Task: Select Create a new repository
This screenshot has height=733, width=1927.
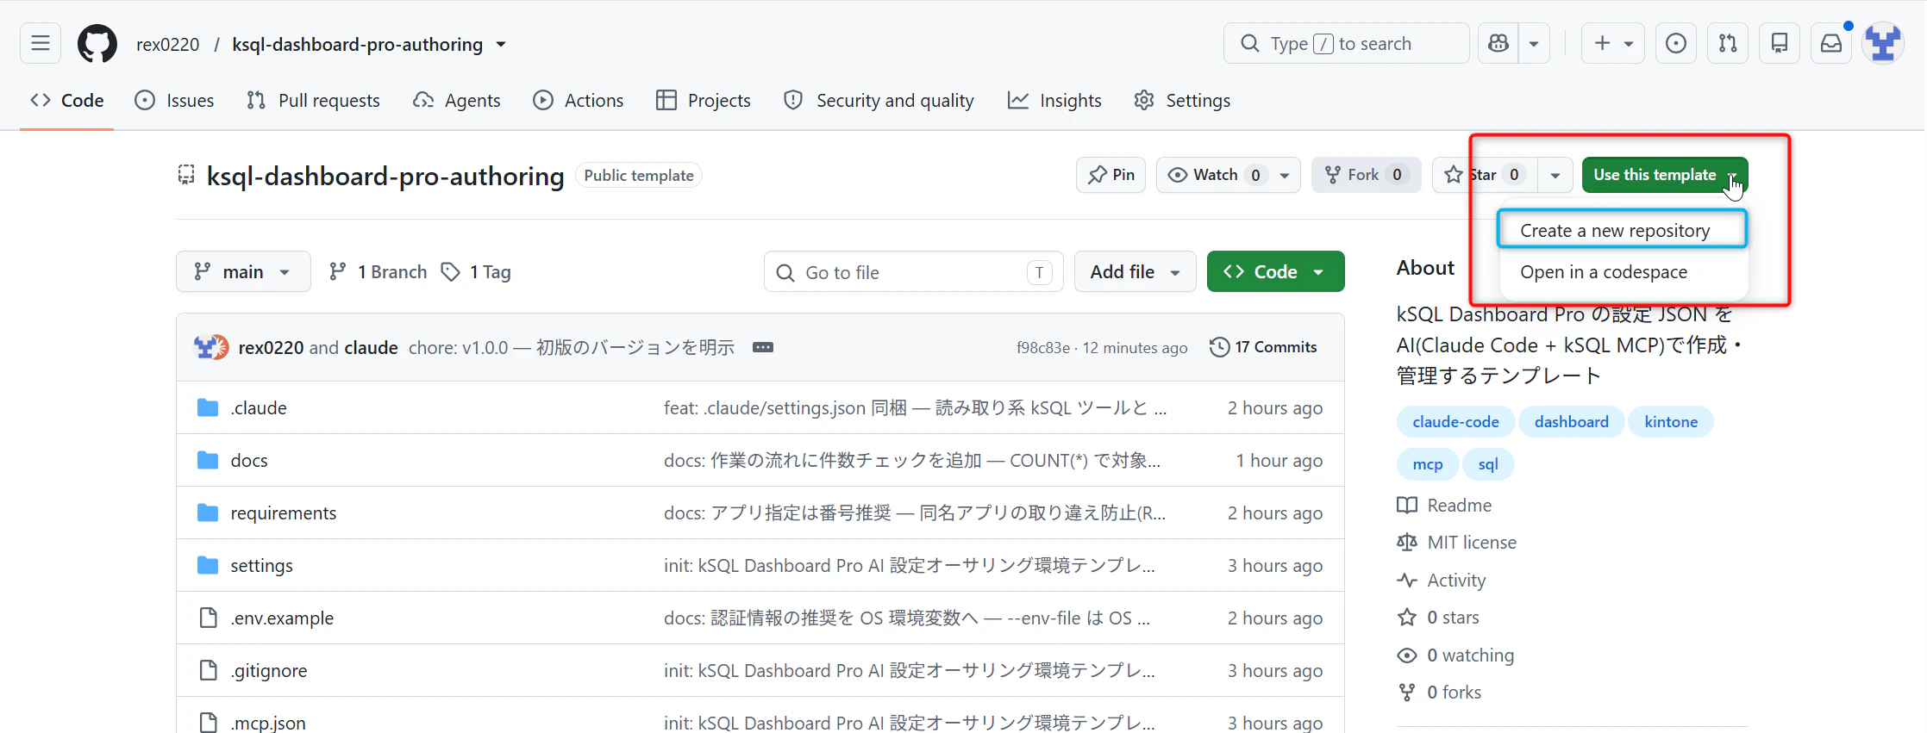Action: pyautogui.click(x=1623, y=230)
